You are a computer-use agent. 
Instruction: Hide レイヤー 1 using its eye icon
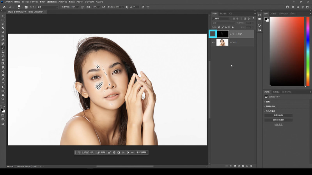[x=213, y=42]
